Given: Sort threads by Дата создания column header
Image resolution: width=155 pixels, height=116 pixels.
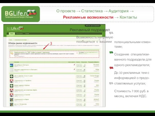Looking at the screenshot, I should coord(72,62).
